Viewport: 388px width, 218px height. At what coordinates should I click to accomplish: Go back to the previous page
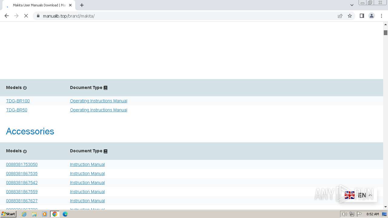coord(7,16)
